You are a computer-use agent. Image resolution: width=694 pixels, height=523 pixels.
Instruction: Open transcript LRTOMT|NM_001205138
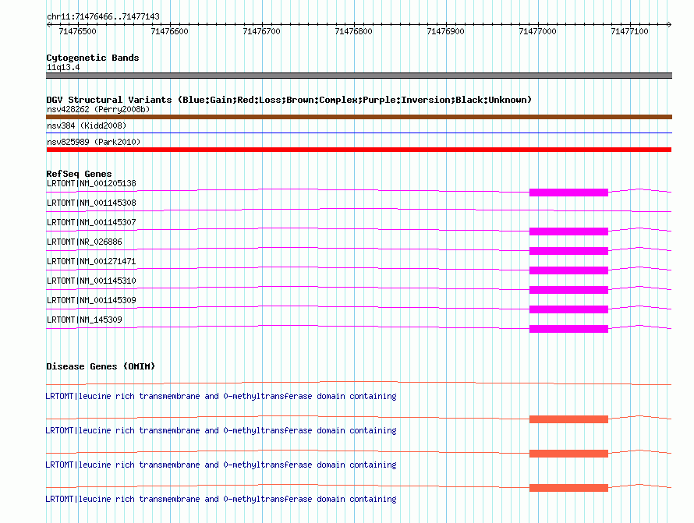click(x=91, y=184)
